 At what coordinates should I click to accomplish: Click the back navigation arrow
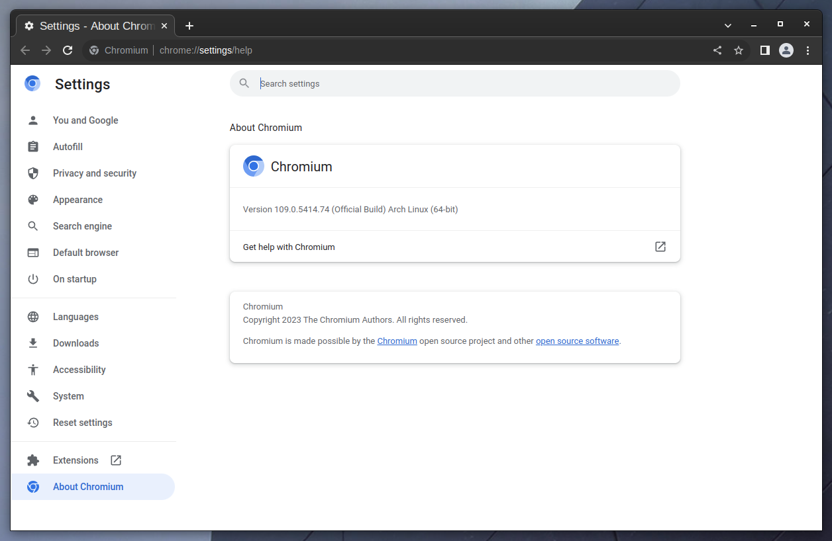tap(25, 50)
